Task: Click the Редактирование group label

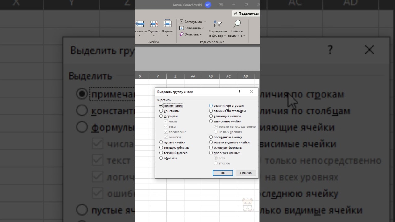Action: pyautogui.click(x=212, y=42)
